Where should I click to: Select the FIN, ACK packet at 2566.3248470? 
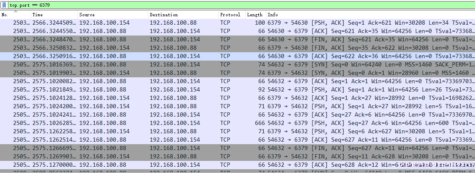(x=237, y=40)
